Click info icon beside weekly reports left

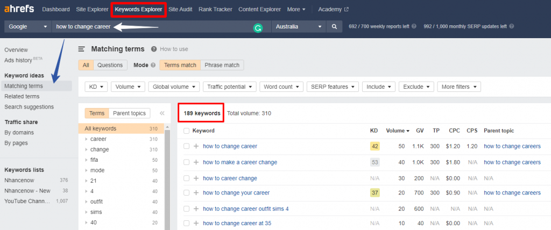tap(414, 26)
